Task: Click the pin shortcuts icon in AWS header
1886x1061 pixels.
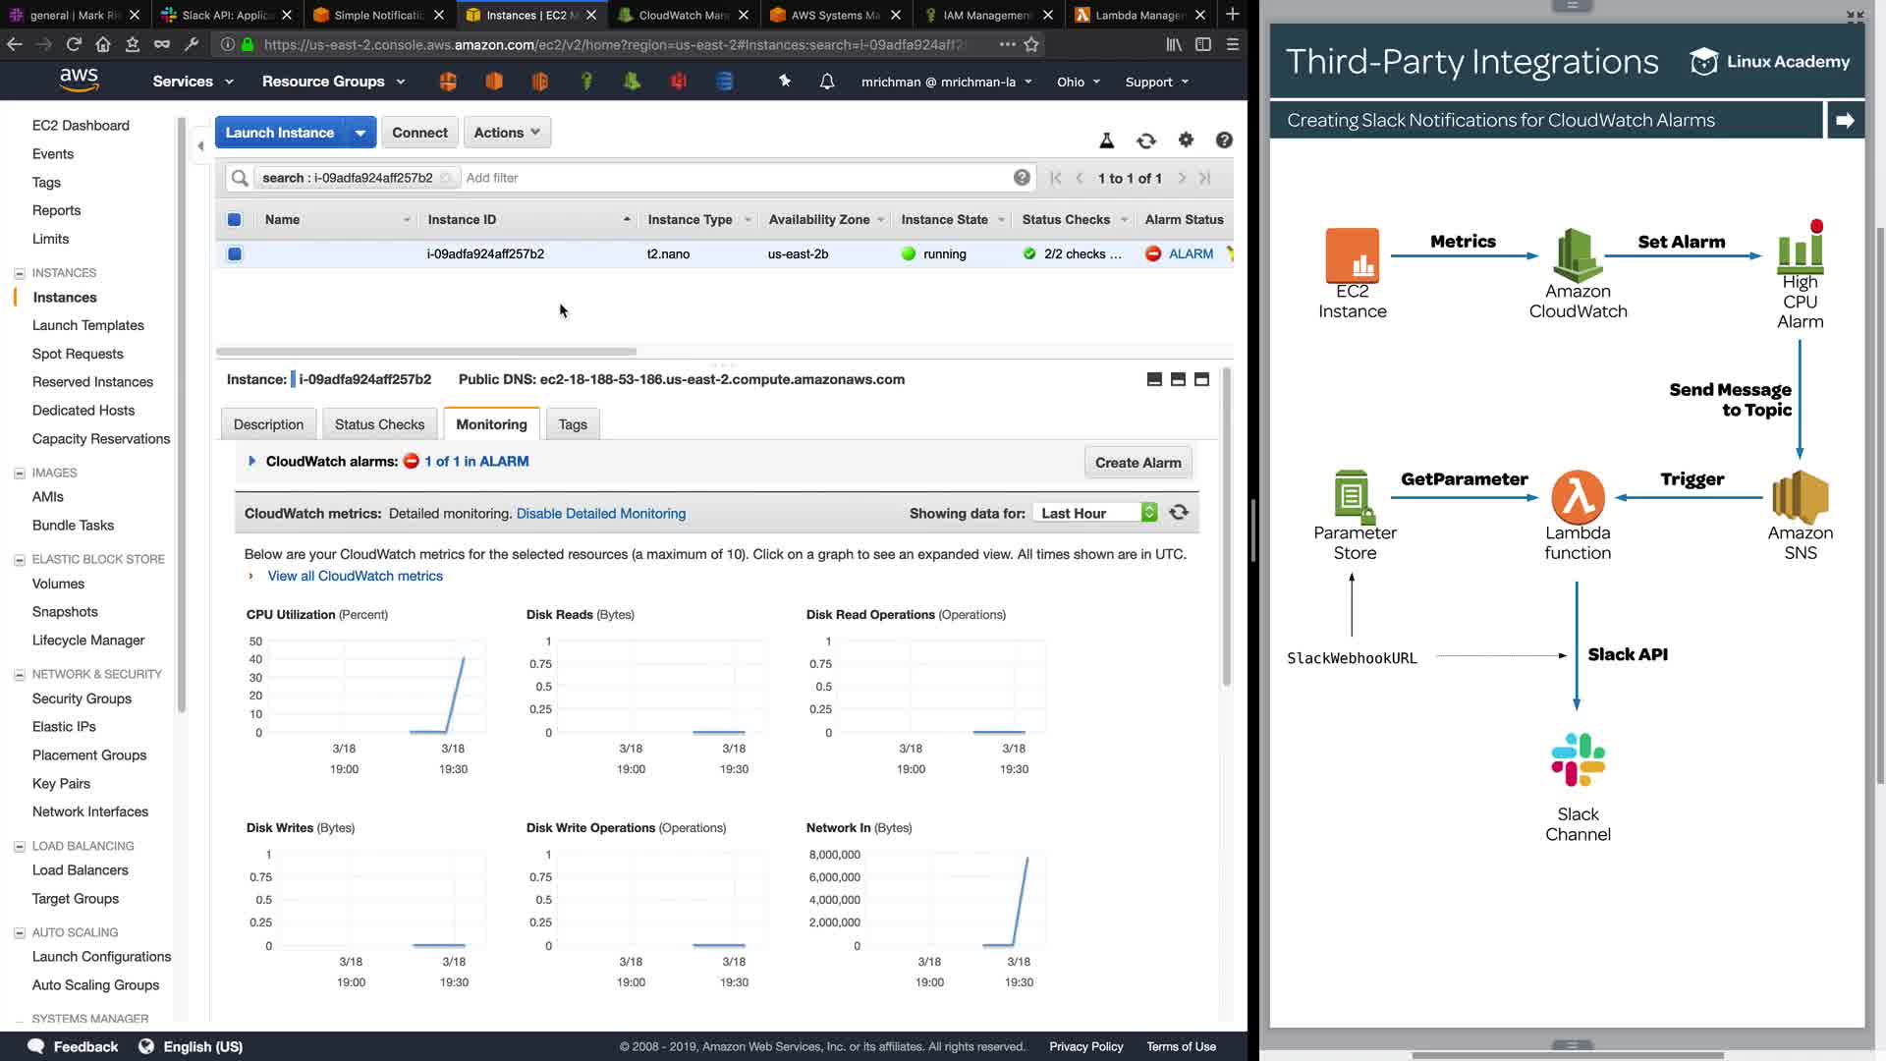Action: [x=784, y=82]
